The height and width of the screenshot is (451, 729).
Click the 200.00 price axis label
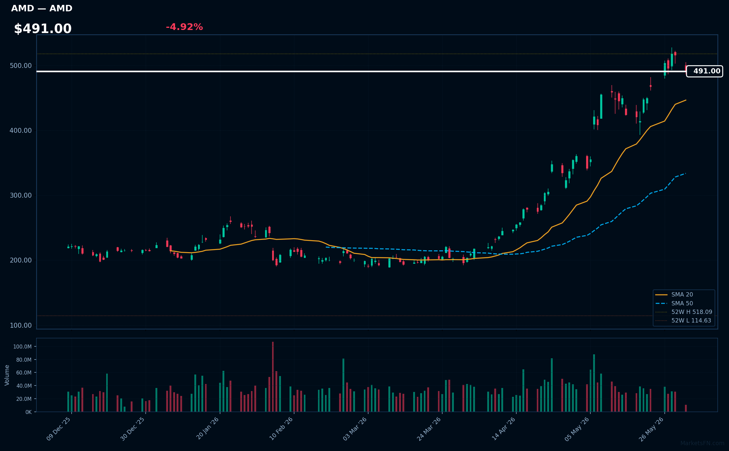pos(21,260)
